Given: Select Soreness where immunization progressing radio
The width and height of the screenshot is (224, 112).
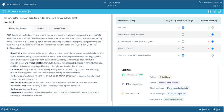Looking at the screenshot, I should click(x=183, y=41).
